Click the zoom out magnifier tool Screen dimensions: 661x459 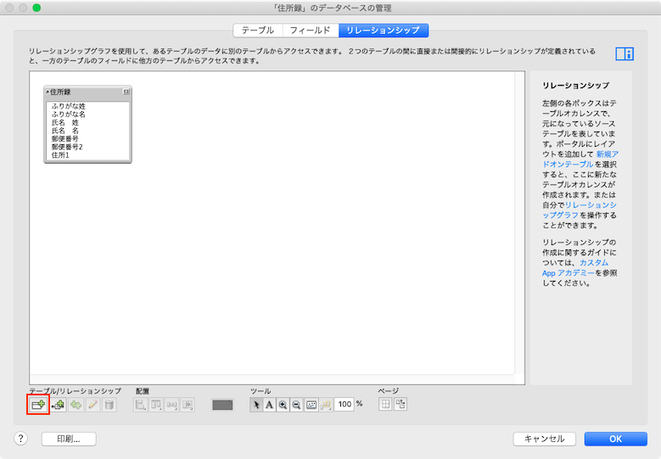point(296,406)
